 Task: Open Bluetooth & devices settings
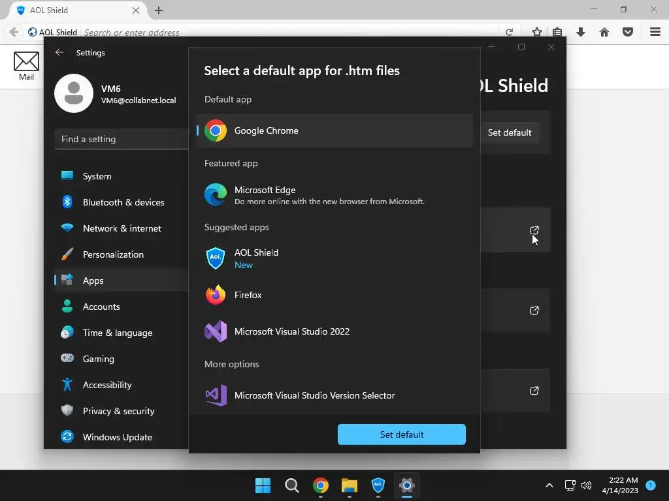(122, 202)
